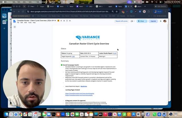Screen dimensions: 182x118
Task: Click the zoom magnifier in address bar
Action: pyautogui.click(x=113, y=12)
